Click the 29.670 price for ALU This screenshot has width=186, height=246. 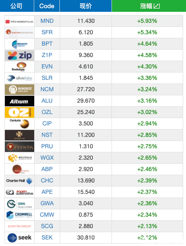[86, 101]
